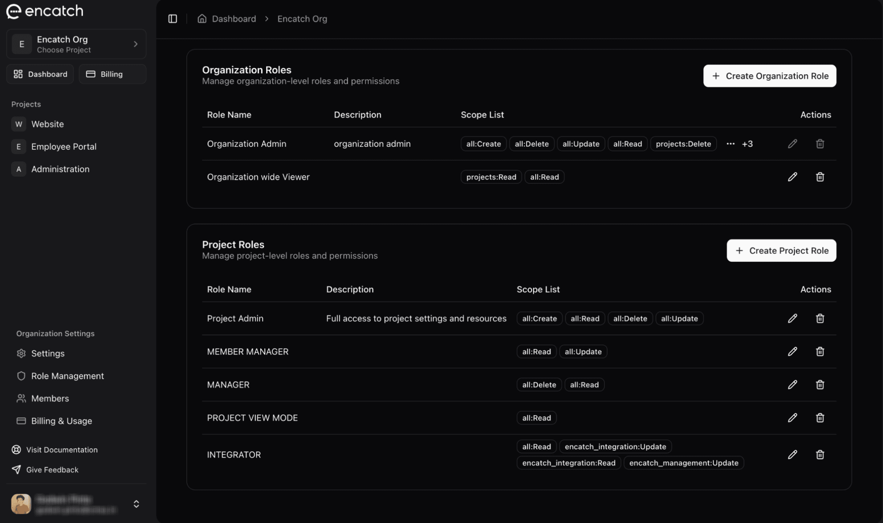Select the Employee Portal project
Screen dimensions: 883x523
coord(64,147)
